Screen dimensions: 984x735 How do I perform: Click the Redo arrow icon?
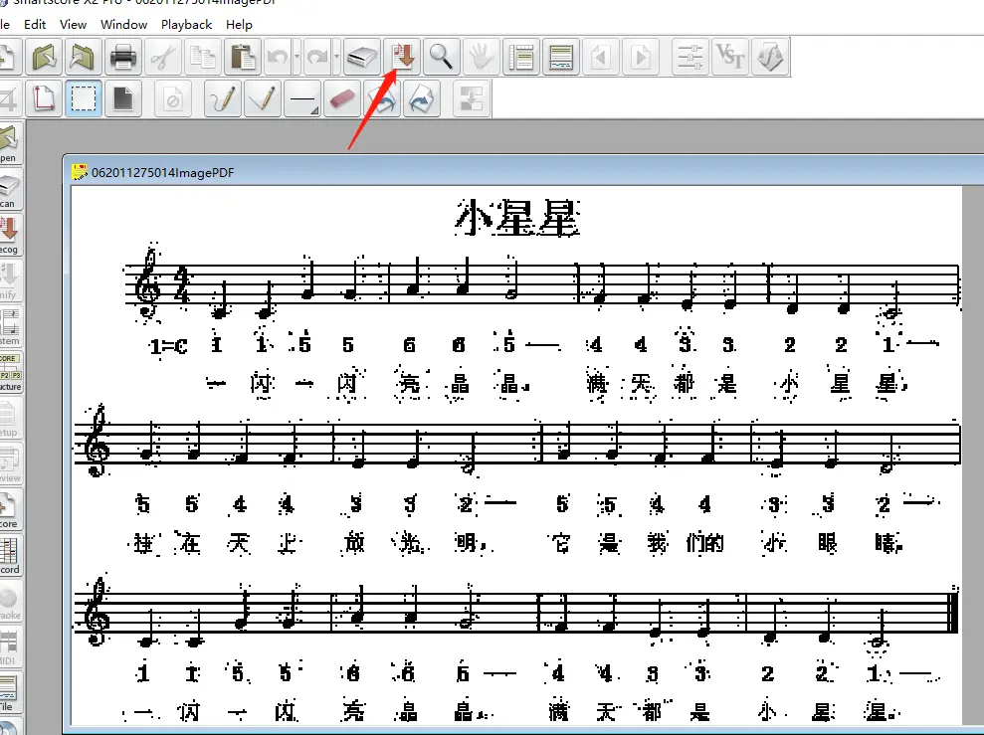(317, 57)
